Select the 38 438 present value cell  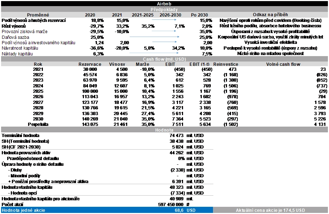[177, 141]
